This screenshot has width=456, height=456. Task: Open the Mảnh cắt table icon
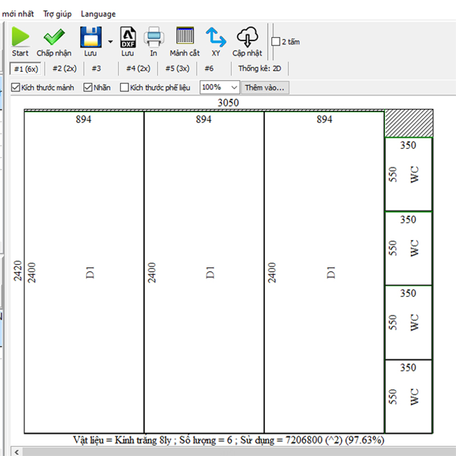click(185, 38)
